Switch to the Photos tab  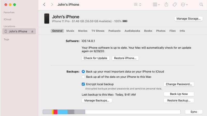tap(161, 31)
